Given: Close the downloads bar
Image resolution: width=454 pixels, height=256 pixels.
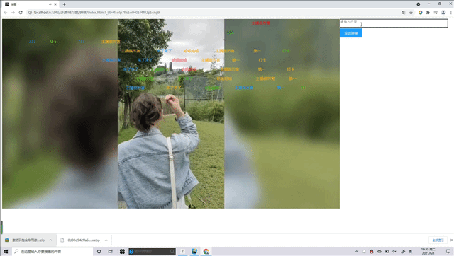Looking at the screenshot, I should pyautogui.click(x=451, y=240).
